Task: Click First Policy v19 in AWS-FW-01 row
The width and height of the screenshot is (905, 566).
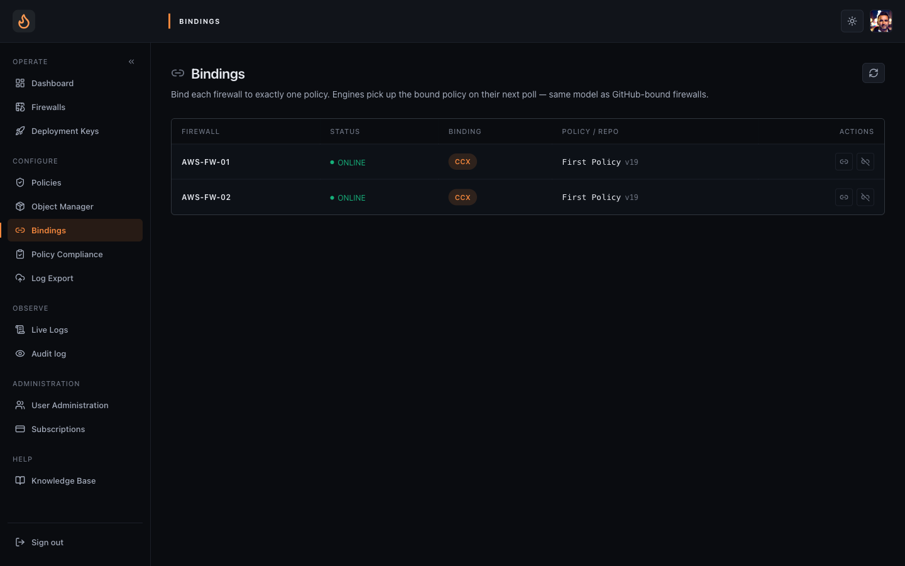Action: pos(600,162)
